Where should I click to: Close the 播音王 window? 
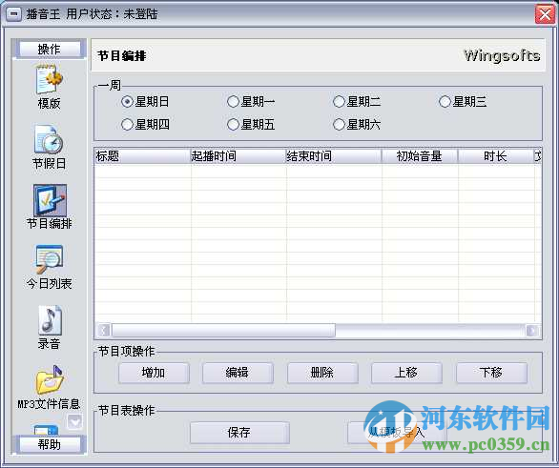[x=545, y=14]
